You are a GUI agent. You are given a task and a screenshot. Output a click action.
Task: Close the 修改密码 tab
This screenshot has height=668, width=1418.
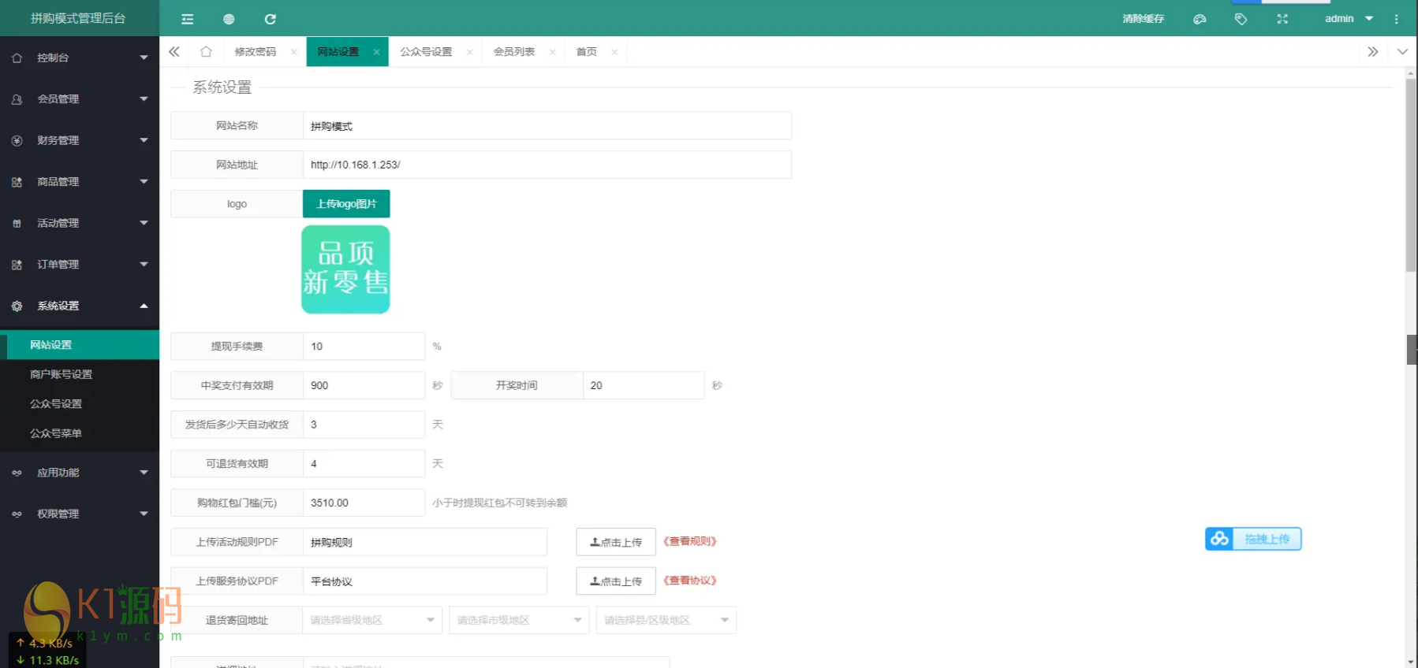pos(294,52)
